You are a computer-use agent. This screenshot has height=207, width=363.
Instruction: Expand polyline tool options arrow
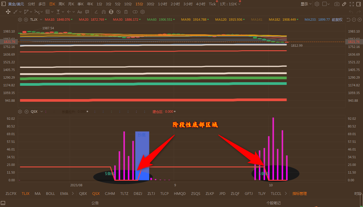31,12
